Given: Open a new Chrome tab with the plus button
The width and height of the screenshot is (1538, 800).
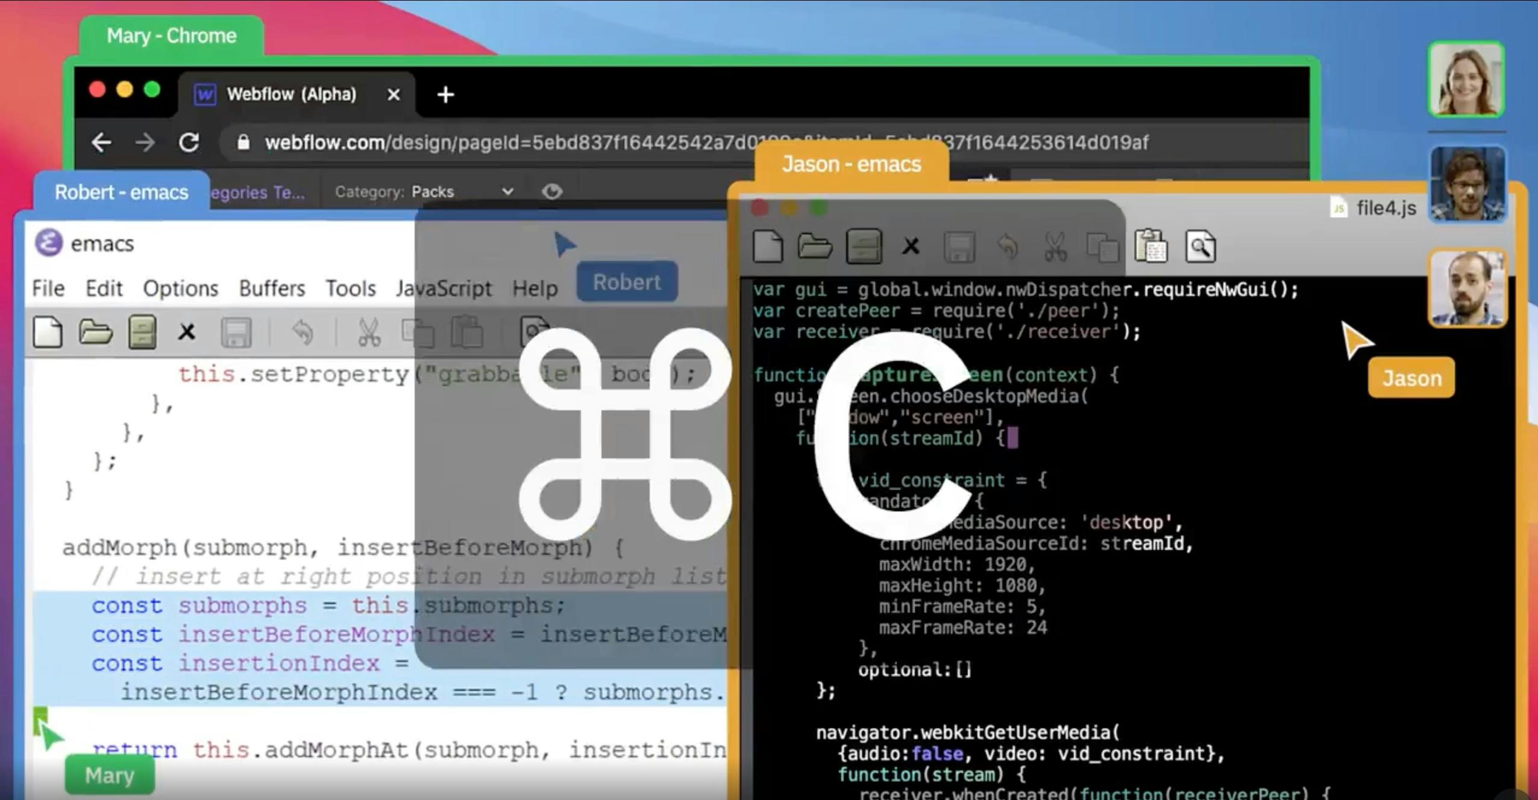Looking at the screenshot, I should click(446, 95).
